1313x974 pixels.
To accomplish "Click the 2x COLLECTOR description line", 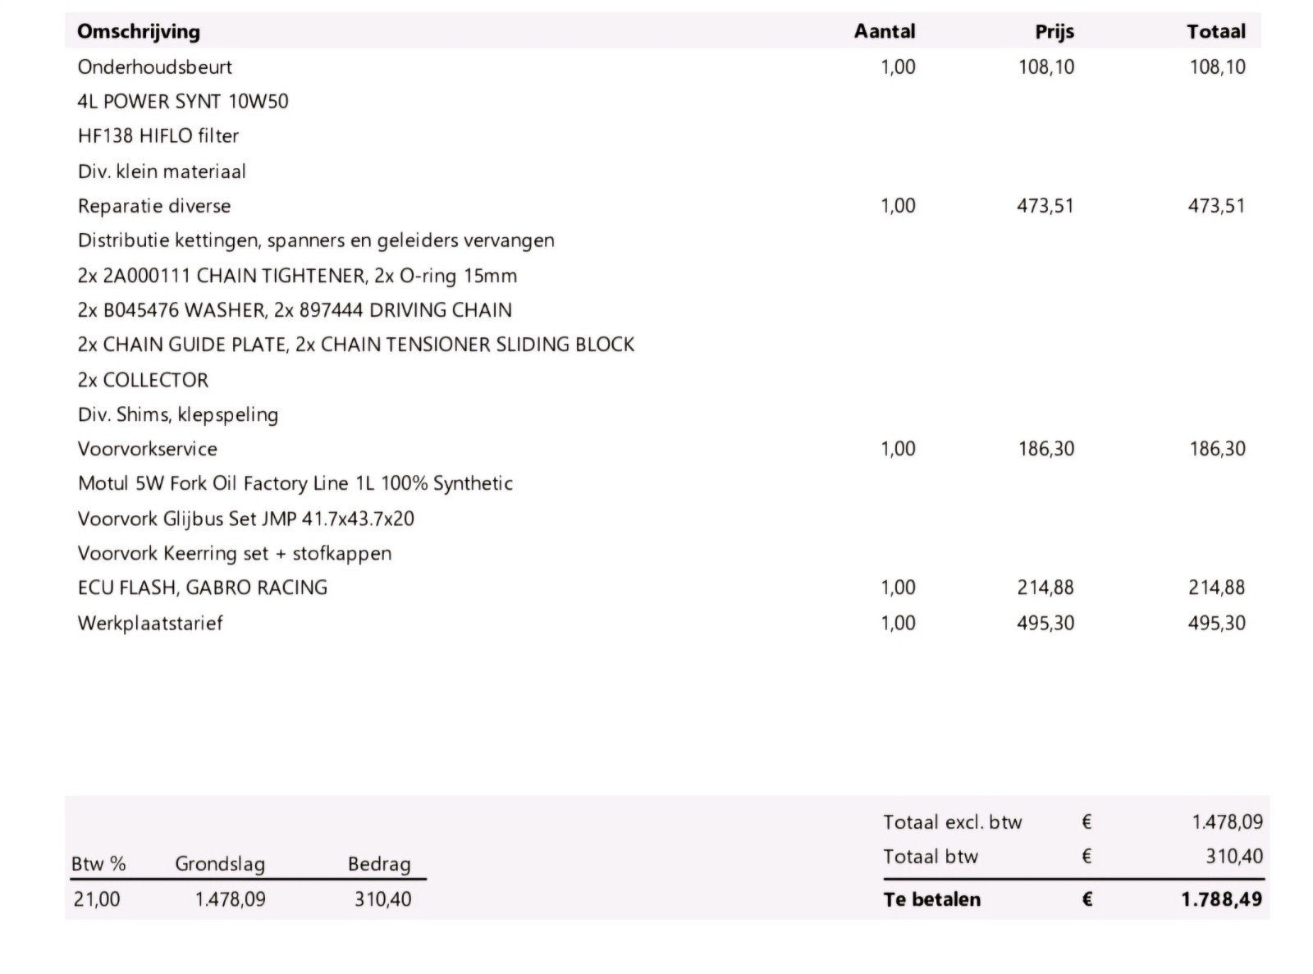I will tap(143, 380).
